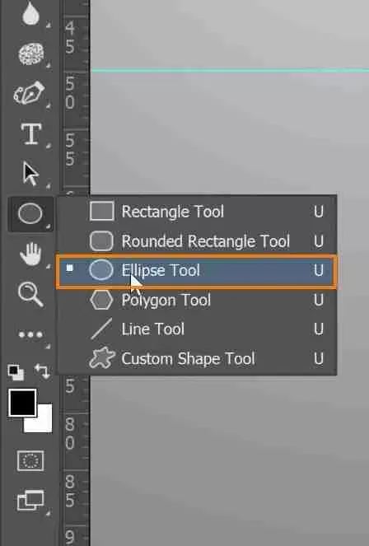The image size is (369, 546).
Task: Choose Ellipse Tool menu entry
Action: point(197,271)
